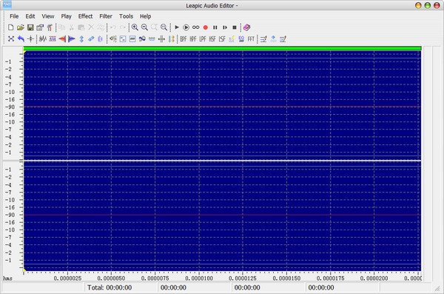This screenshot has height=294, width=444.
Task: Open the View menu
Action: (48, 16)
